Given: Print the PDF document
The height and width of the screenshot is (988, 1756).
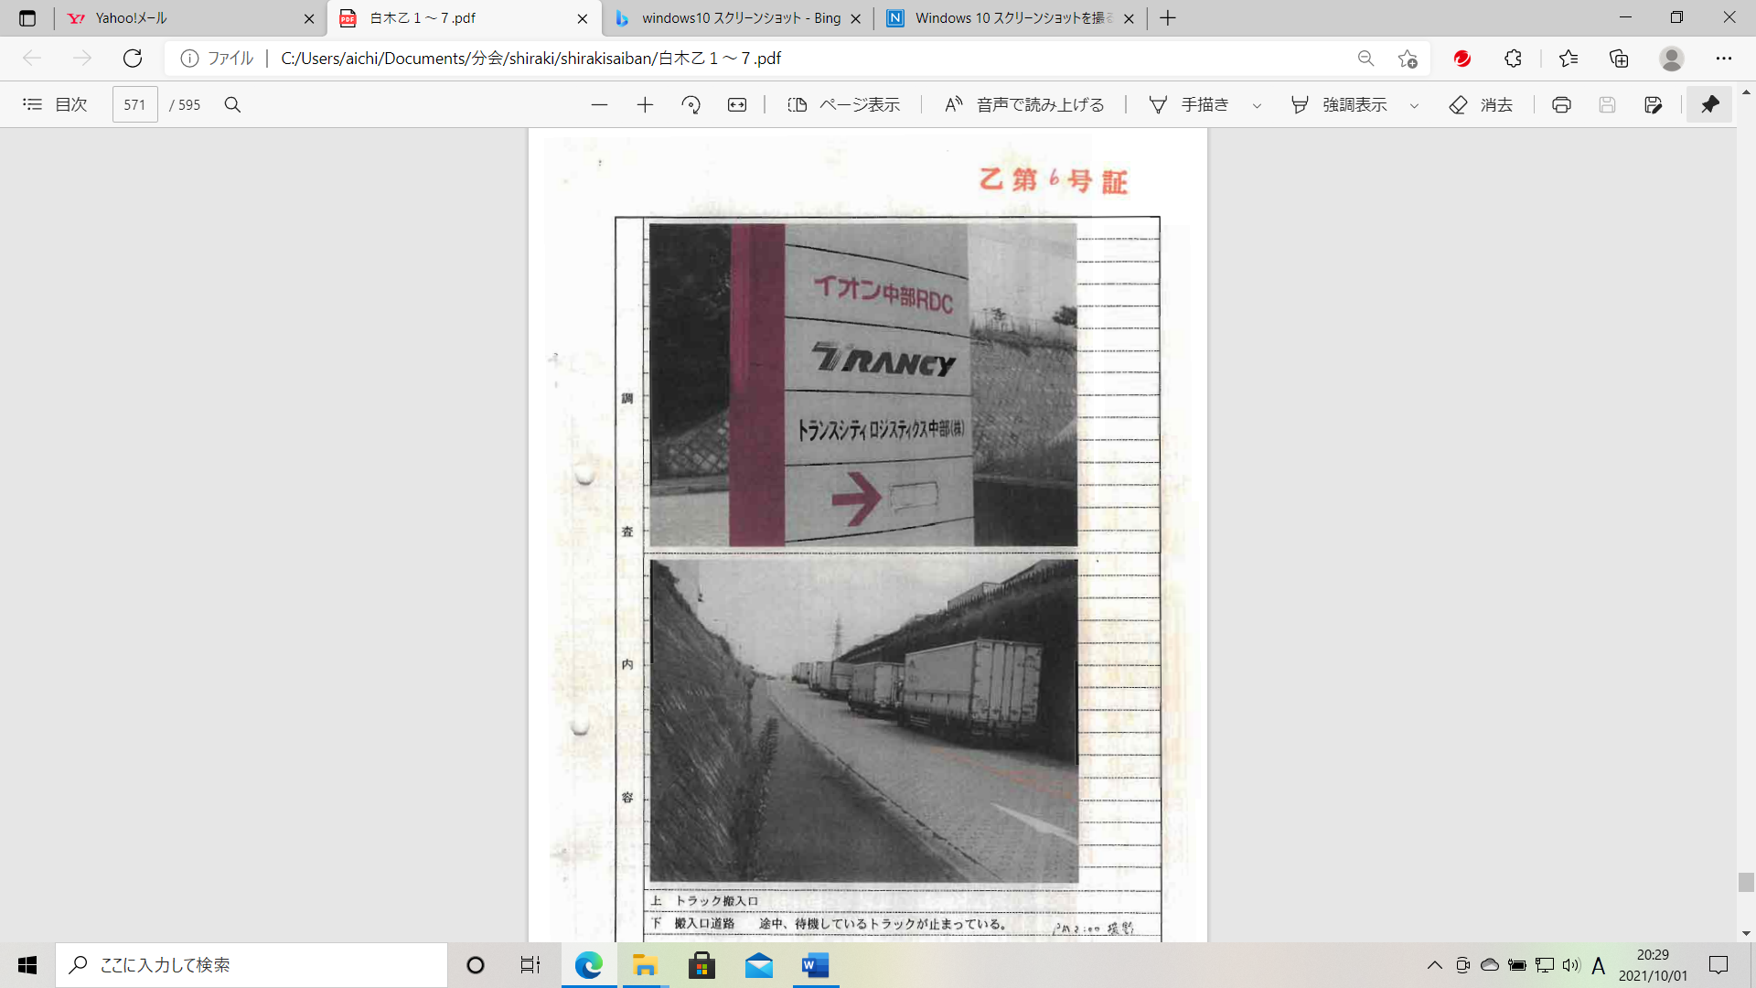Looking at the screenshot, I should pyautogui.click(x=1561, y=105).
